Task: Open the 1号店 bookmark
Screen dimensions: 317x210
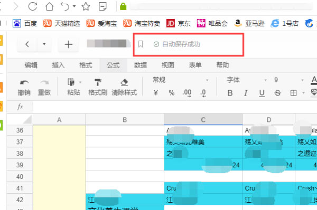Action: point(285,23)
